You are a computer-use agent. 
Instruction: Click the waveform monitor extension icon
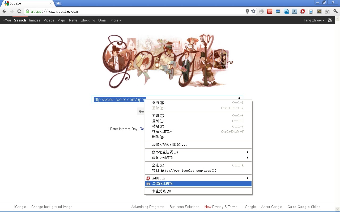(x=319, y=11)
